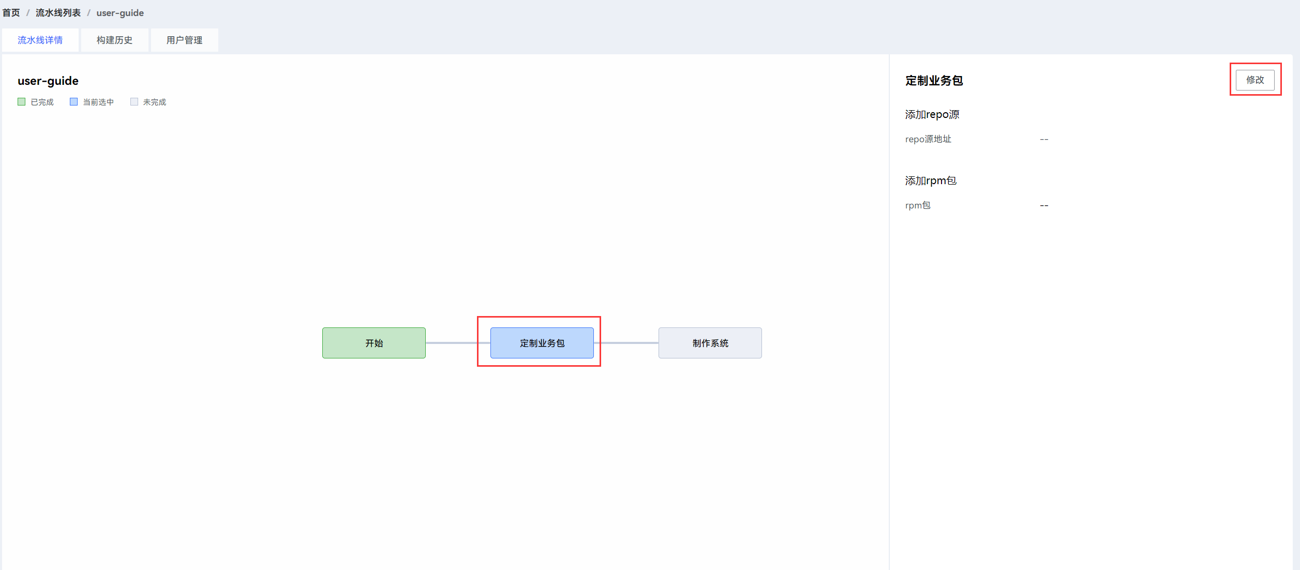Click the blue 当前选中 legend swatch

[73, 102]
